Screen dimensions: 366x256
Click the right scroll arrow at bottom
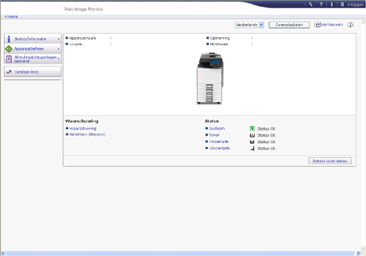(358, 253)
